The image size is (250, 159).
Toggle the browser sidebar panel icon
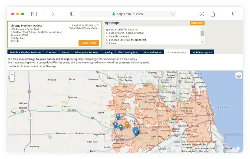click(x=34, y=14)
